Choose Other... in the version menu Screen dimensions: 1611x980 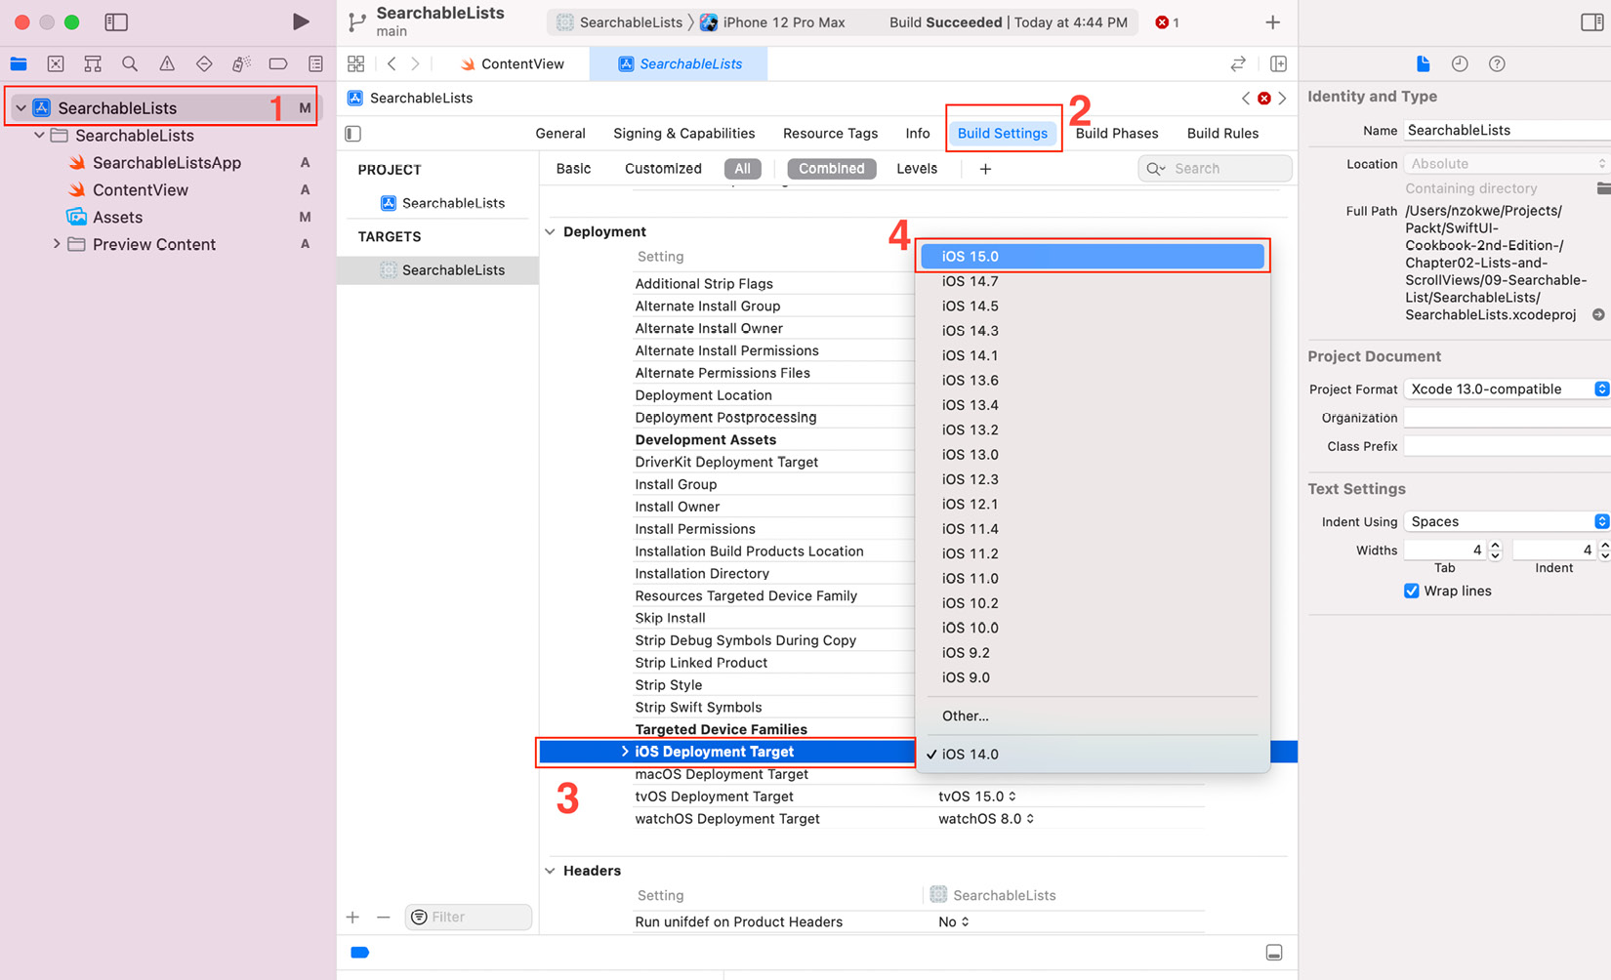click(x=1092, y=715)
